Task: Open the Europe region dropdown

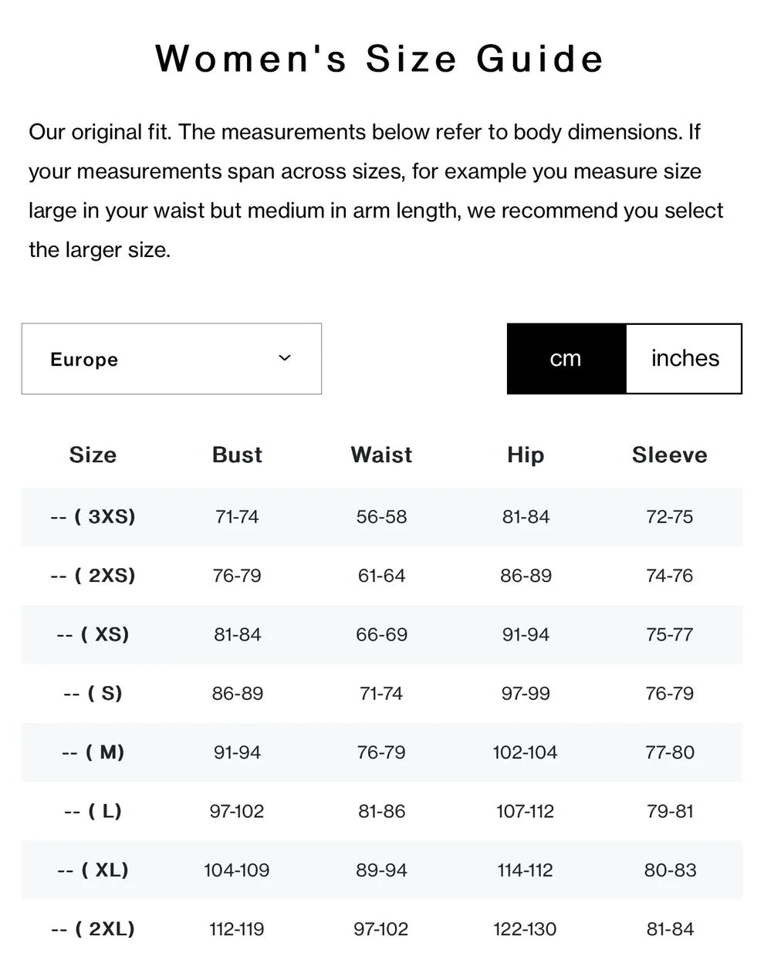Action: tap(171, 359)
